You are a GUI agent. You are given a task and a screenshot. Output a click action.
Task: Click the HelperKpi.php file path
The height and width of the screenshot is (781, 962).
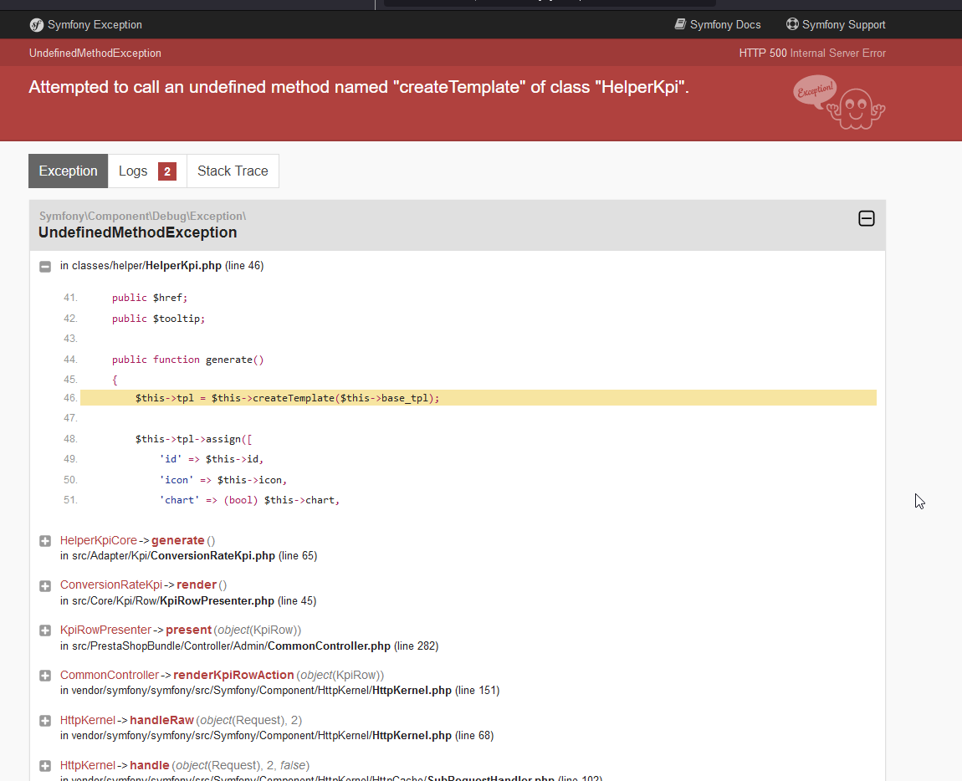point(162,266)
